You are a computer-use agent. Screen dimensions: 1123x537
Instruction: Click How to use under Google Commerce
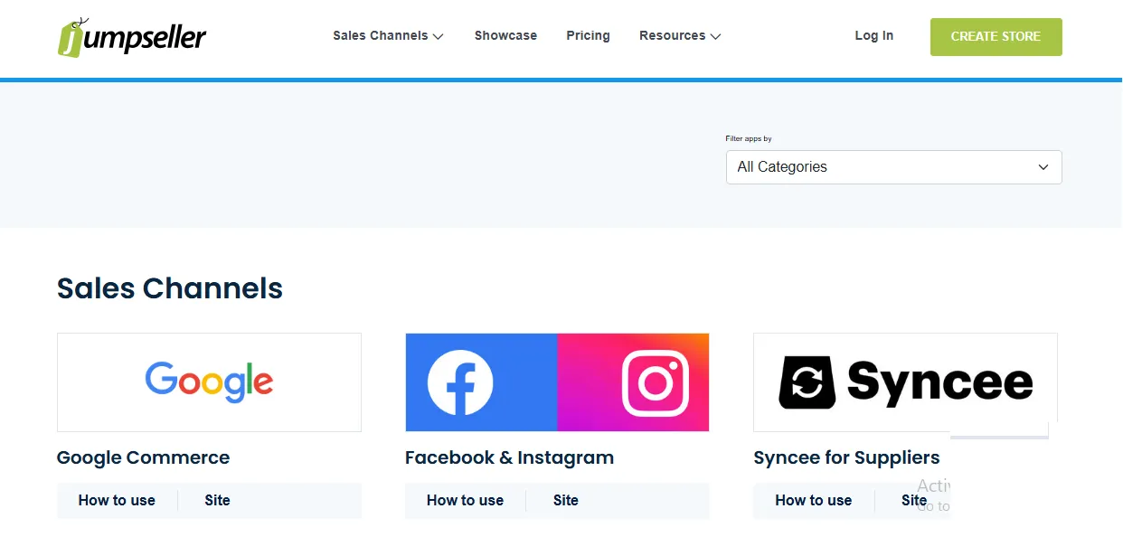click(117, 501)
